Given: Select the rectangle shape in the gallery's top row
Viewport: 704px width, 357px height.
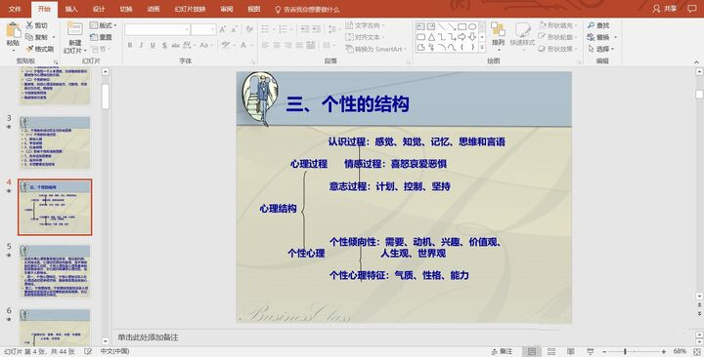Looking at the screenshot, I should point(462,26).
